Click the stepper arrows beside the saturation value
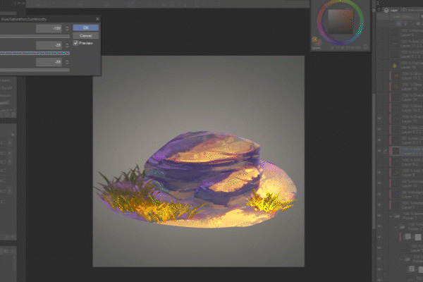The image size is (423, 282). [x=67, y=45]
